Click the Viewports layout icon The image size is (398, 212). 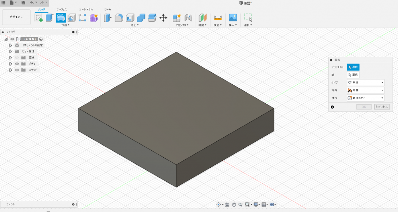click(x=272, y=204)
